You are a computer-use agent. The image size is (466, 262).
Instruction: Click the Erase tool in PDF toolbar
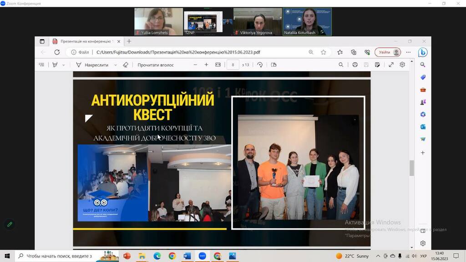pos(126,65)
